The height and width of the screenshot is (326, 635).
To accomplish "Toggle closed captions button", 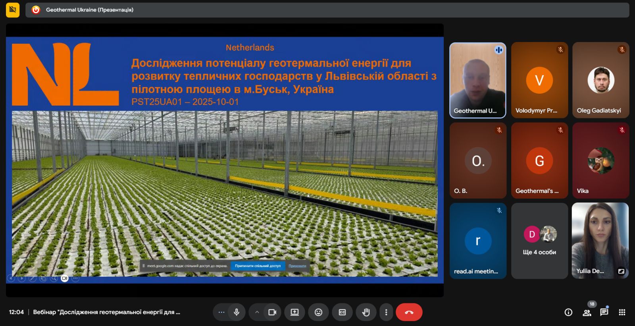I will 342,312.
